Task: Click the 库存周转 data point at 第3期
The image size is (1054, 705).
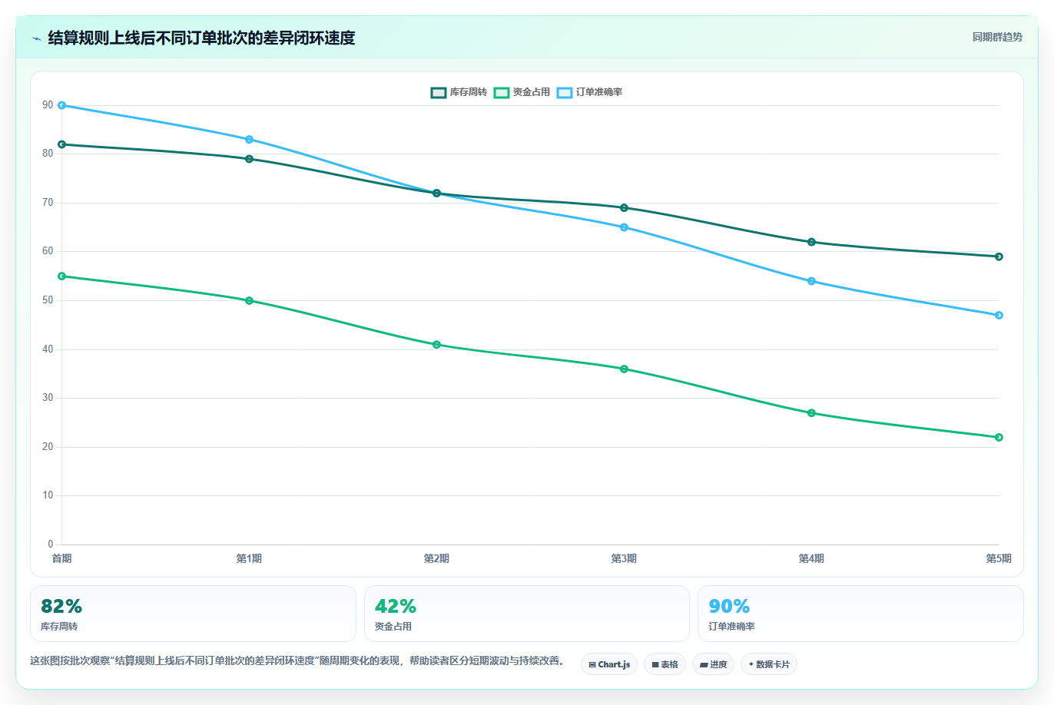Action: point(624,207)
